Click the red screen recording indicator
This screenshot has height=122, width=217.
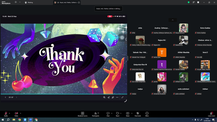pyautogui.click(x=110, y=16)
